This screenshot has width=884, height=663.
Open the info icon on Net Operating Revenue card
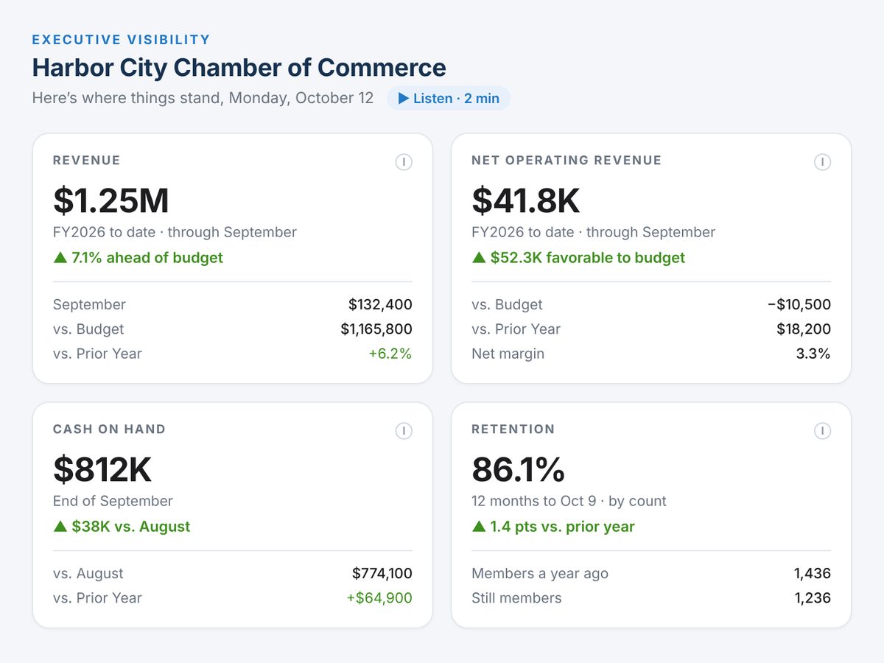[822, 162]
